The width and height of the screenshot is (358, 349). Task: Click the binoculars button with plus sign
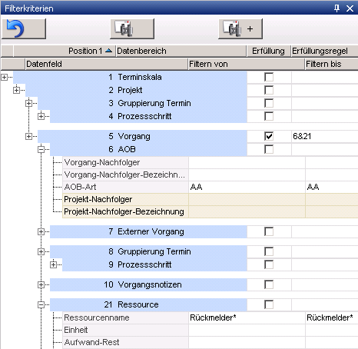click(240, 28)
